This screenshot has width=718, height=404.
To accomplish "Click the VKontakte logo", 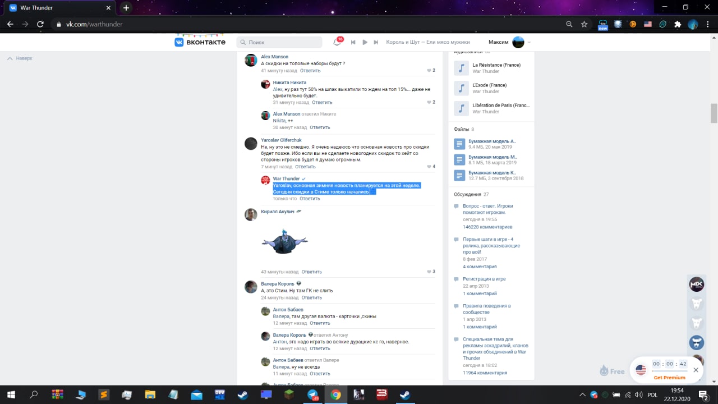I will [x=200, y=42].
